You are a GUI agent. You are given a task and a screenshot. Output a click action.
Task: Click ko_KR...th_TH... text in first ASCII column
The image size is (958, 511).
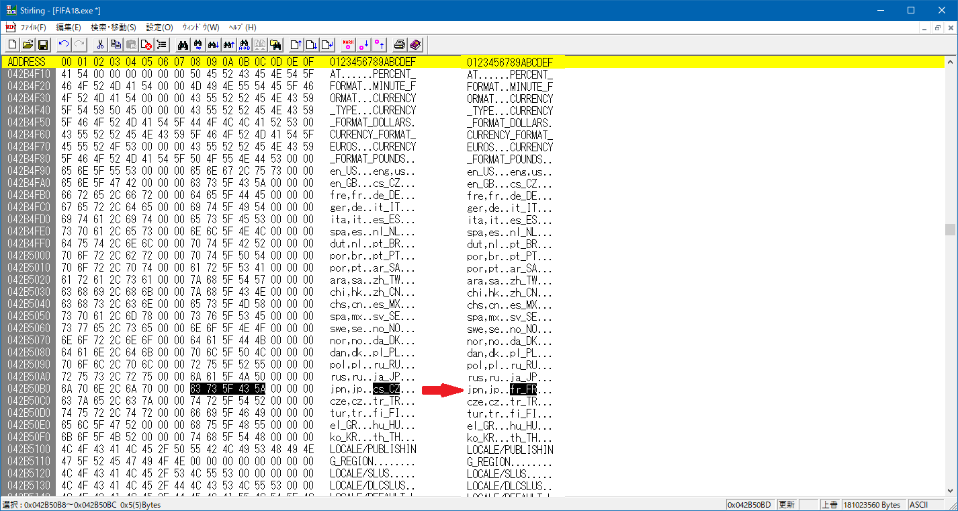(x=373, y=437)
